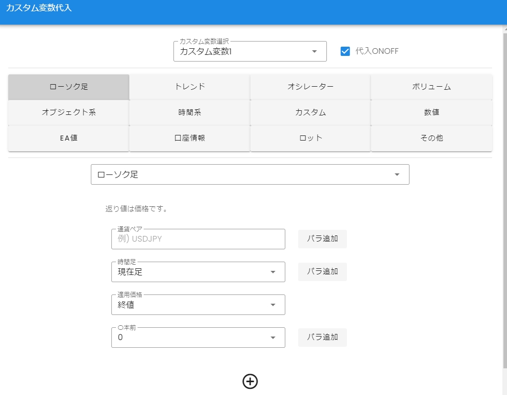Click パラ追加 button beside 通貨ペア
This screenshot has height=395, width=507.
click(322, 239)
